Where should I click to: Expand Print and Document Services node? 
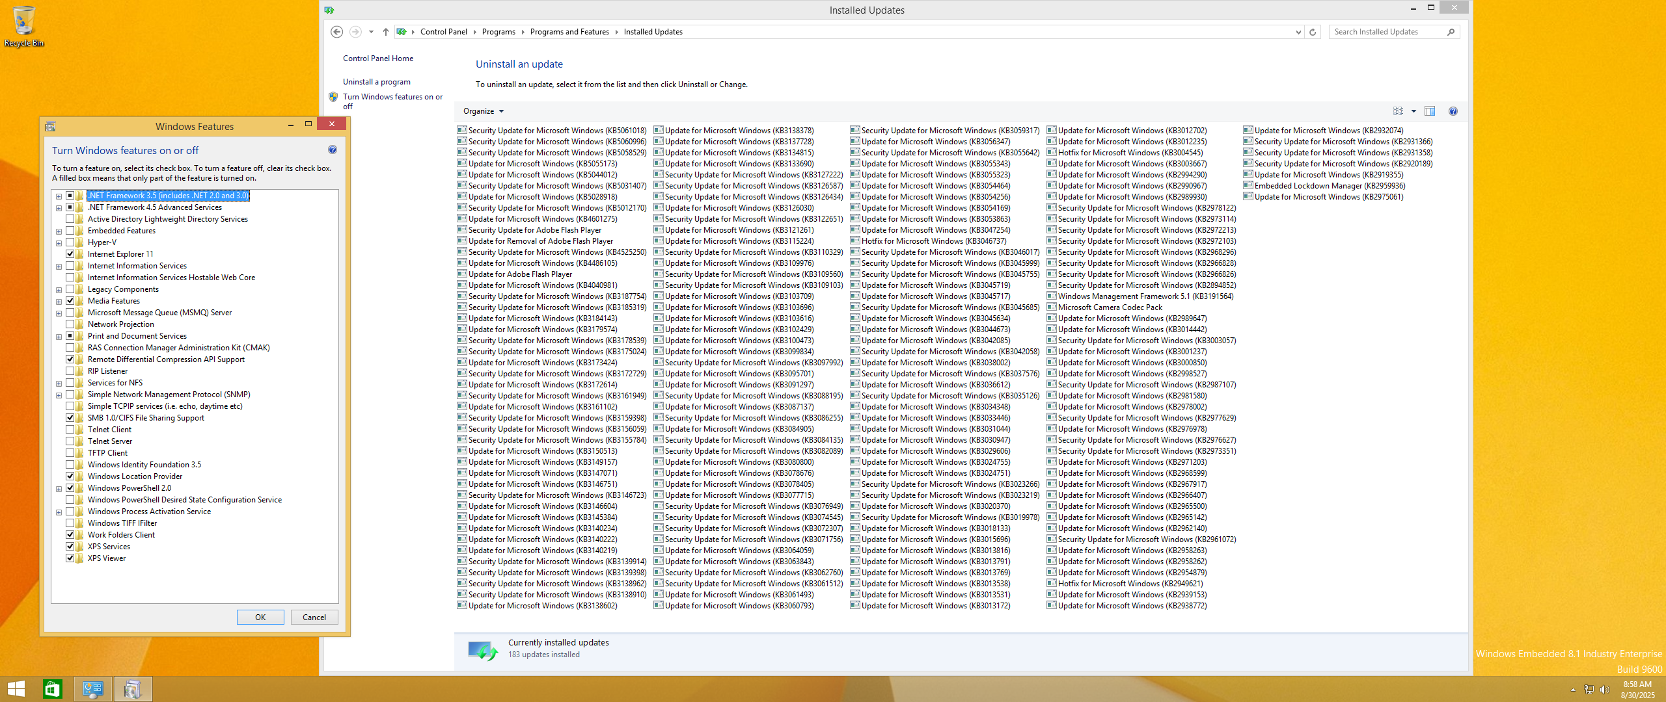click(59, 337)
